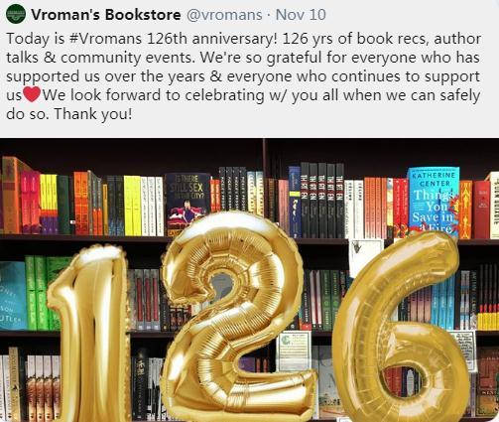Click the red hardcover book at top right
Image resolution: width=499 pixels, height=422 pixels.
click(x=481, y=210)
